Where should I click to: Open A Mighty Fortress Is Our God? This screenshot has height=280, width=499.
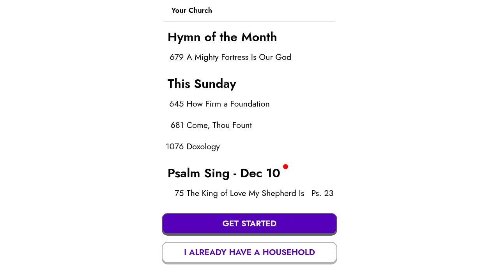pos(239,57)
